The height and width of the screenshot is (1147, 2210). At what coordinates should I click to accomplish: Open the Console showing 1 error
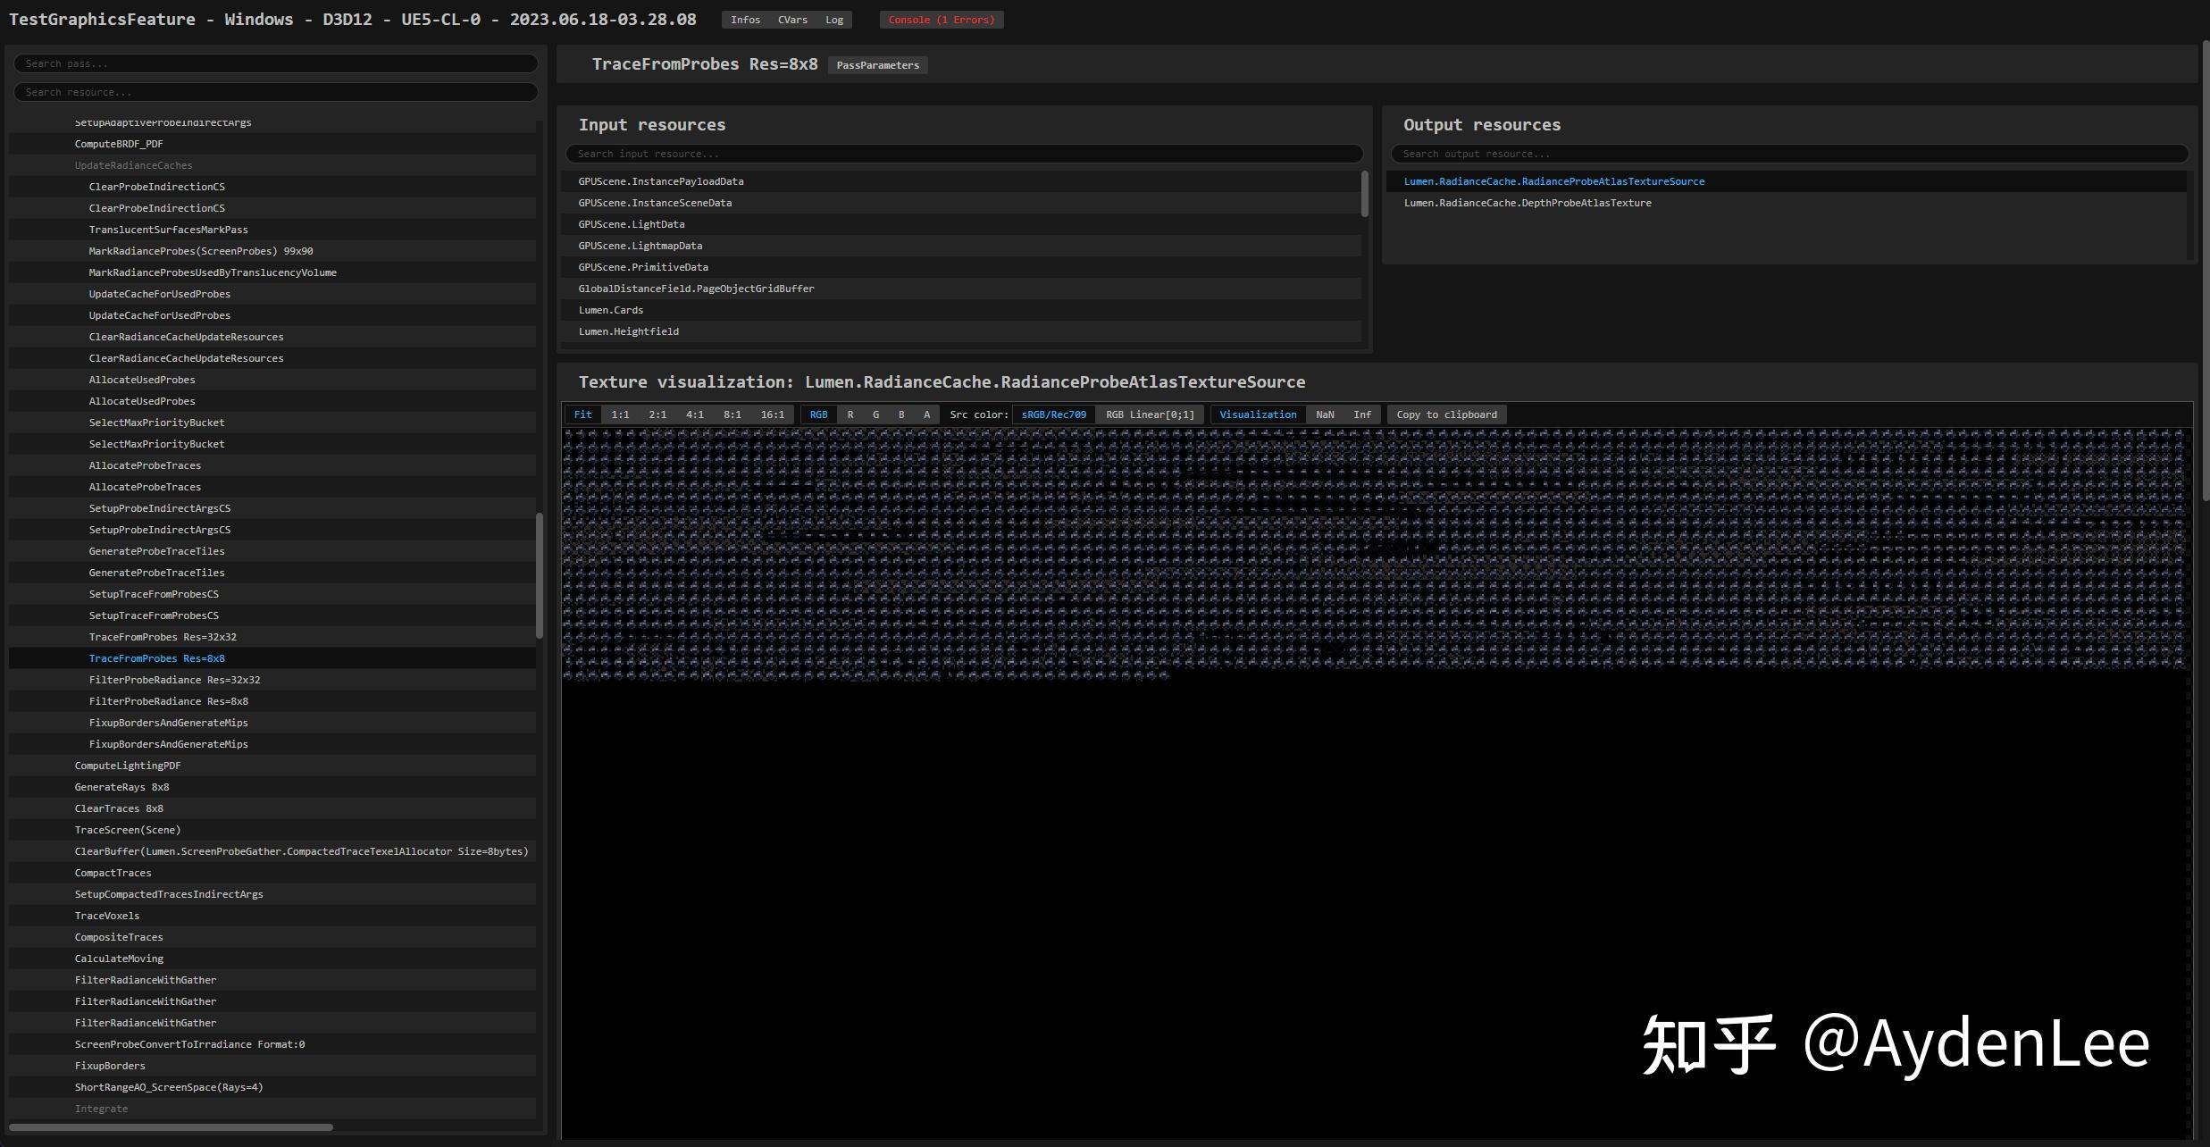941,19
